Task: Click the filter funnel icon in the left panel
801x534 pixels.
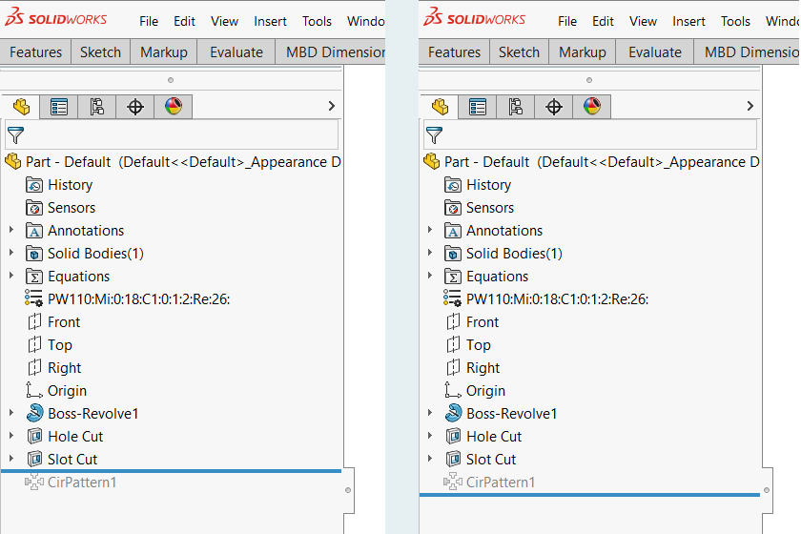Action: click(15, 134)
